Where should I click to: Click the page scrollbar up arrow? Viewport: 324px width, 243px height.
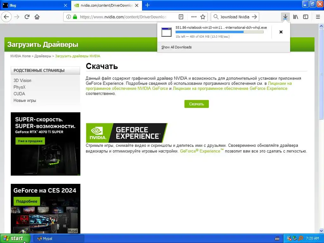321,26
